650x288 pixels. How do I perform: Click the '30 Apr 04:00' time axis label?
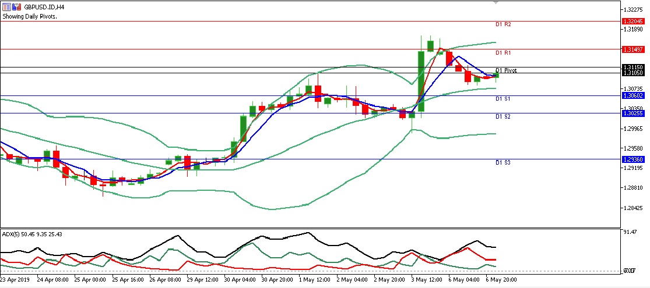[x=240, y=280]
